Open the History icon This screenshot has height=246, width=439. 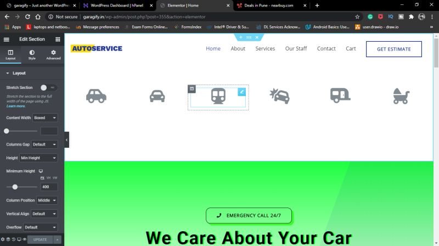pos(13,239)
